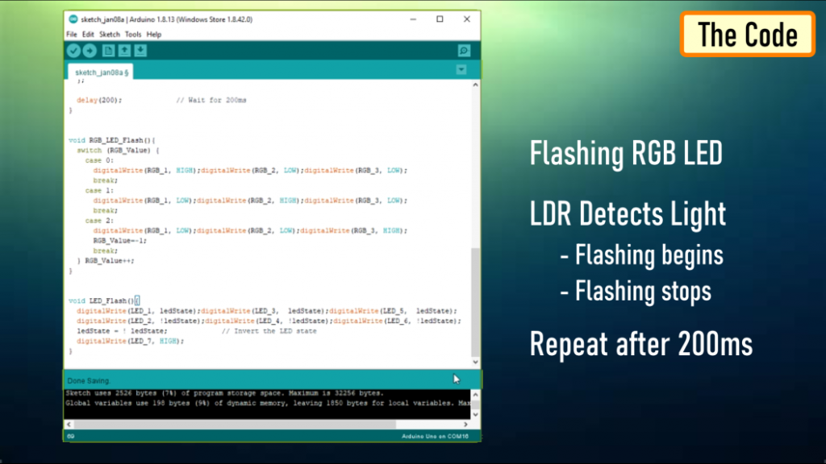826x464 pixels.
Task: Open the Serial Monitor magnifier icon
Action: pos(464,51)
